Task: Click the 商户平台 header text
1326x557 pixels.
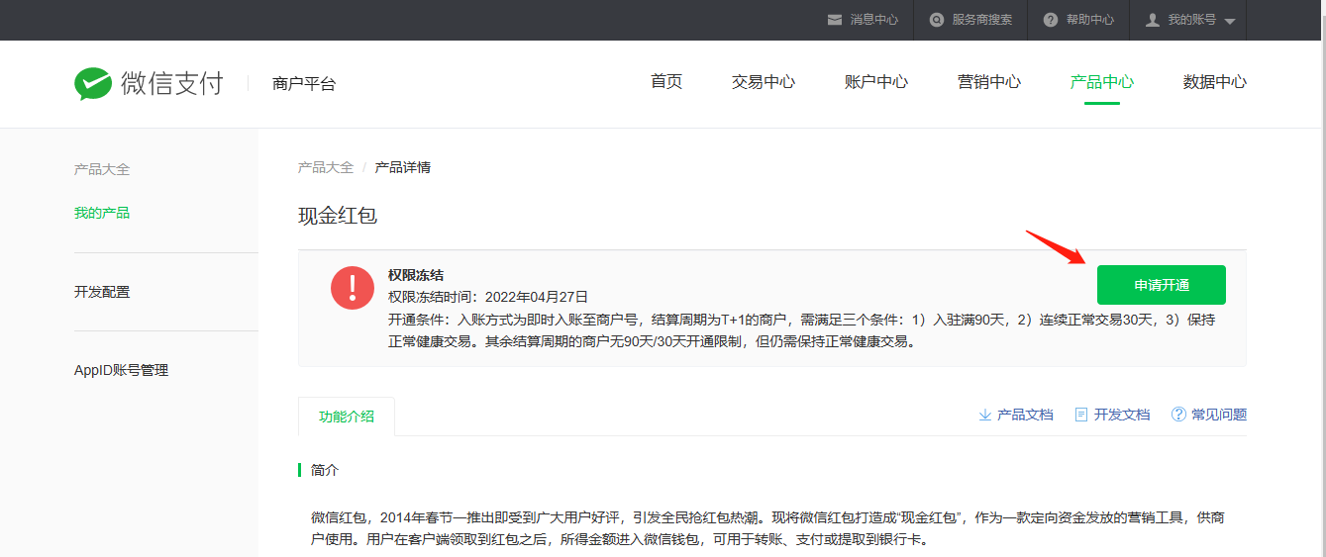Action: (x=304, y=84)
